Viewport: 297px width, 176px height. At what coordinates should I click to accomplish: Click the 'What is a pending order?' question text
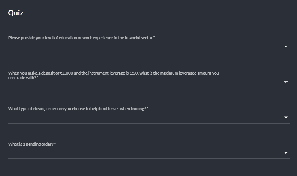tap(32, 144)
